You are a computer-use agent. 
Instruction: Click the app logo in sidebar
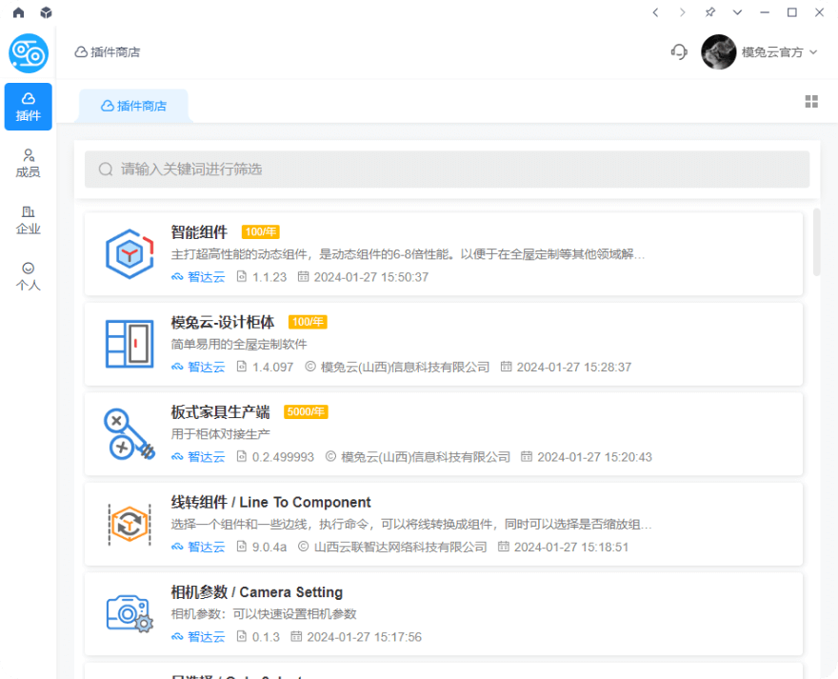pyautogui.click(x=29, y=53)
